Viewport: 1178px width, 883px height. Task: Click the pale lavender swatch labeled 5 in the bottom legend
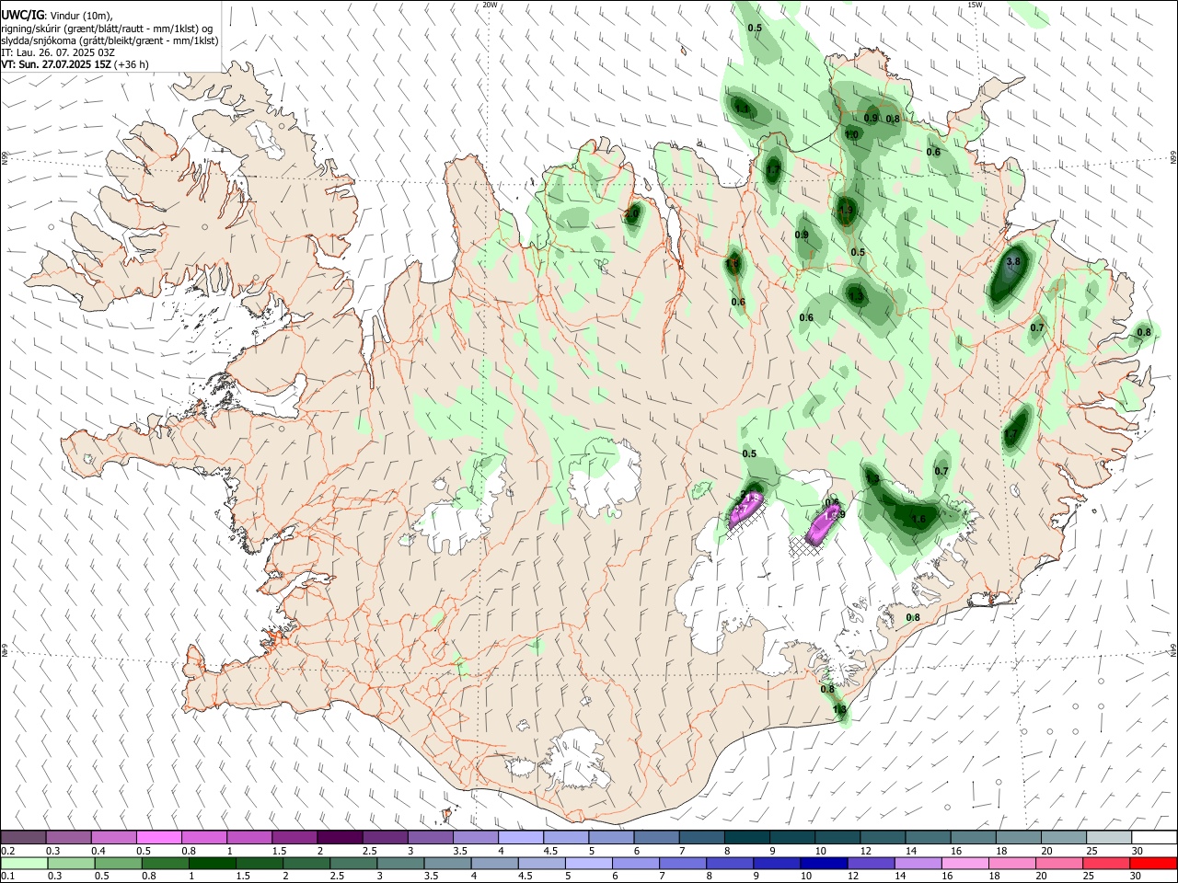tap(589, 864)
